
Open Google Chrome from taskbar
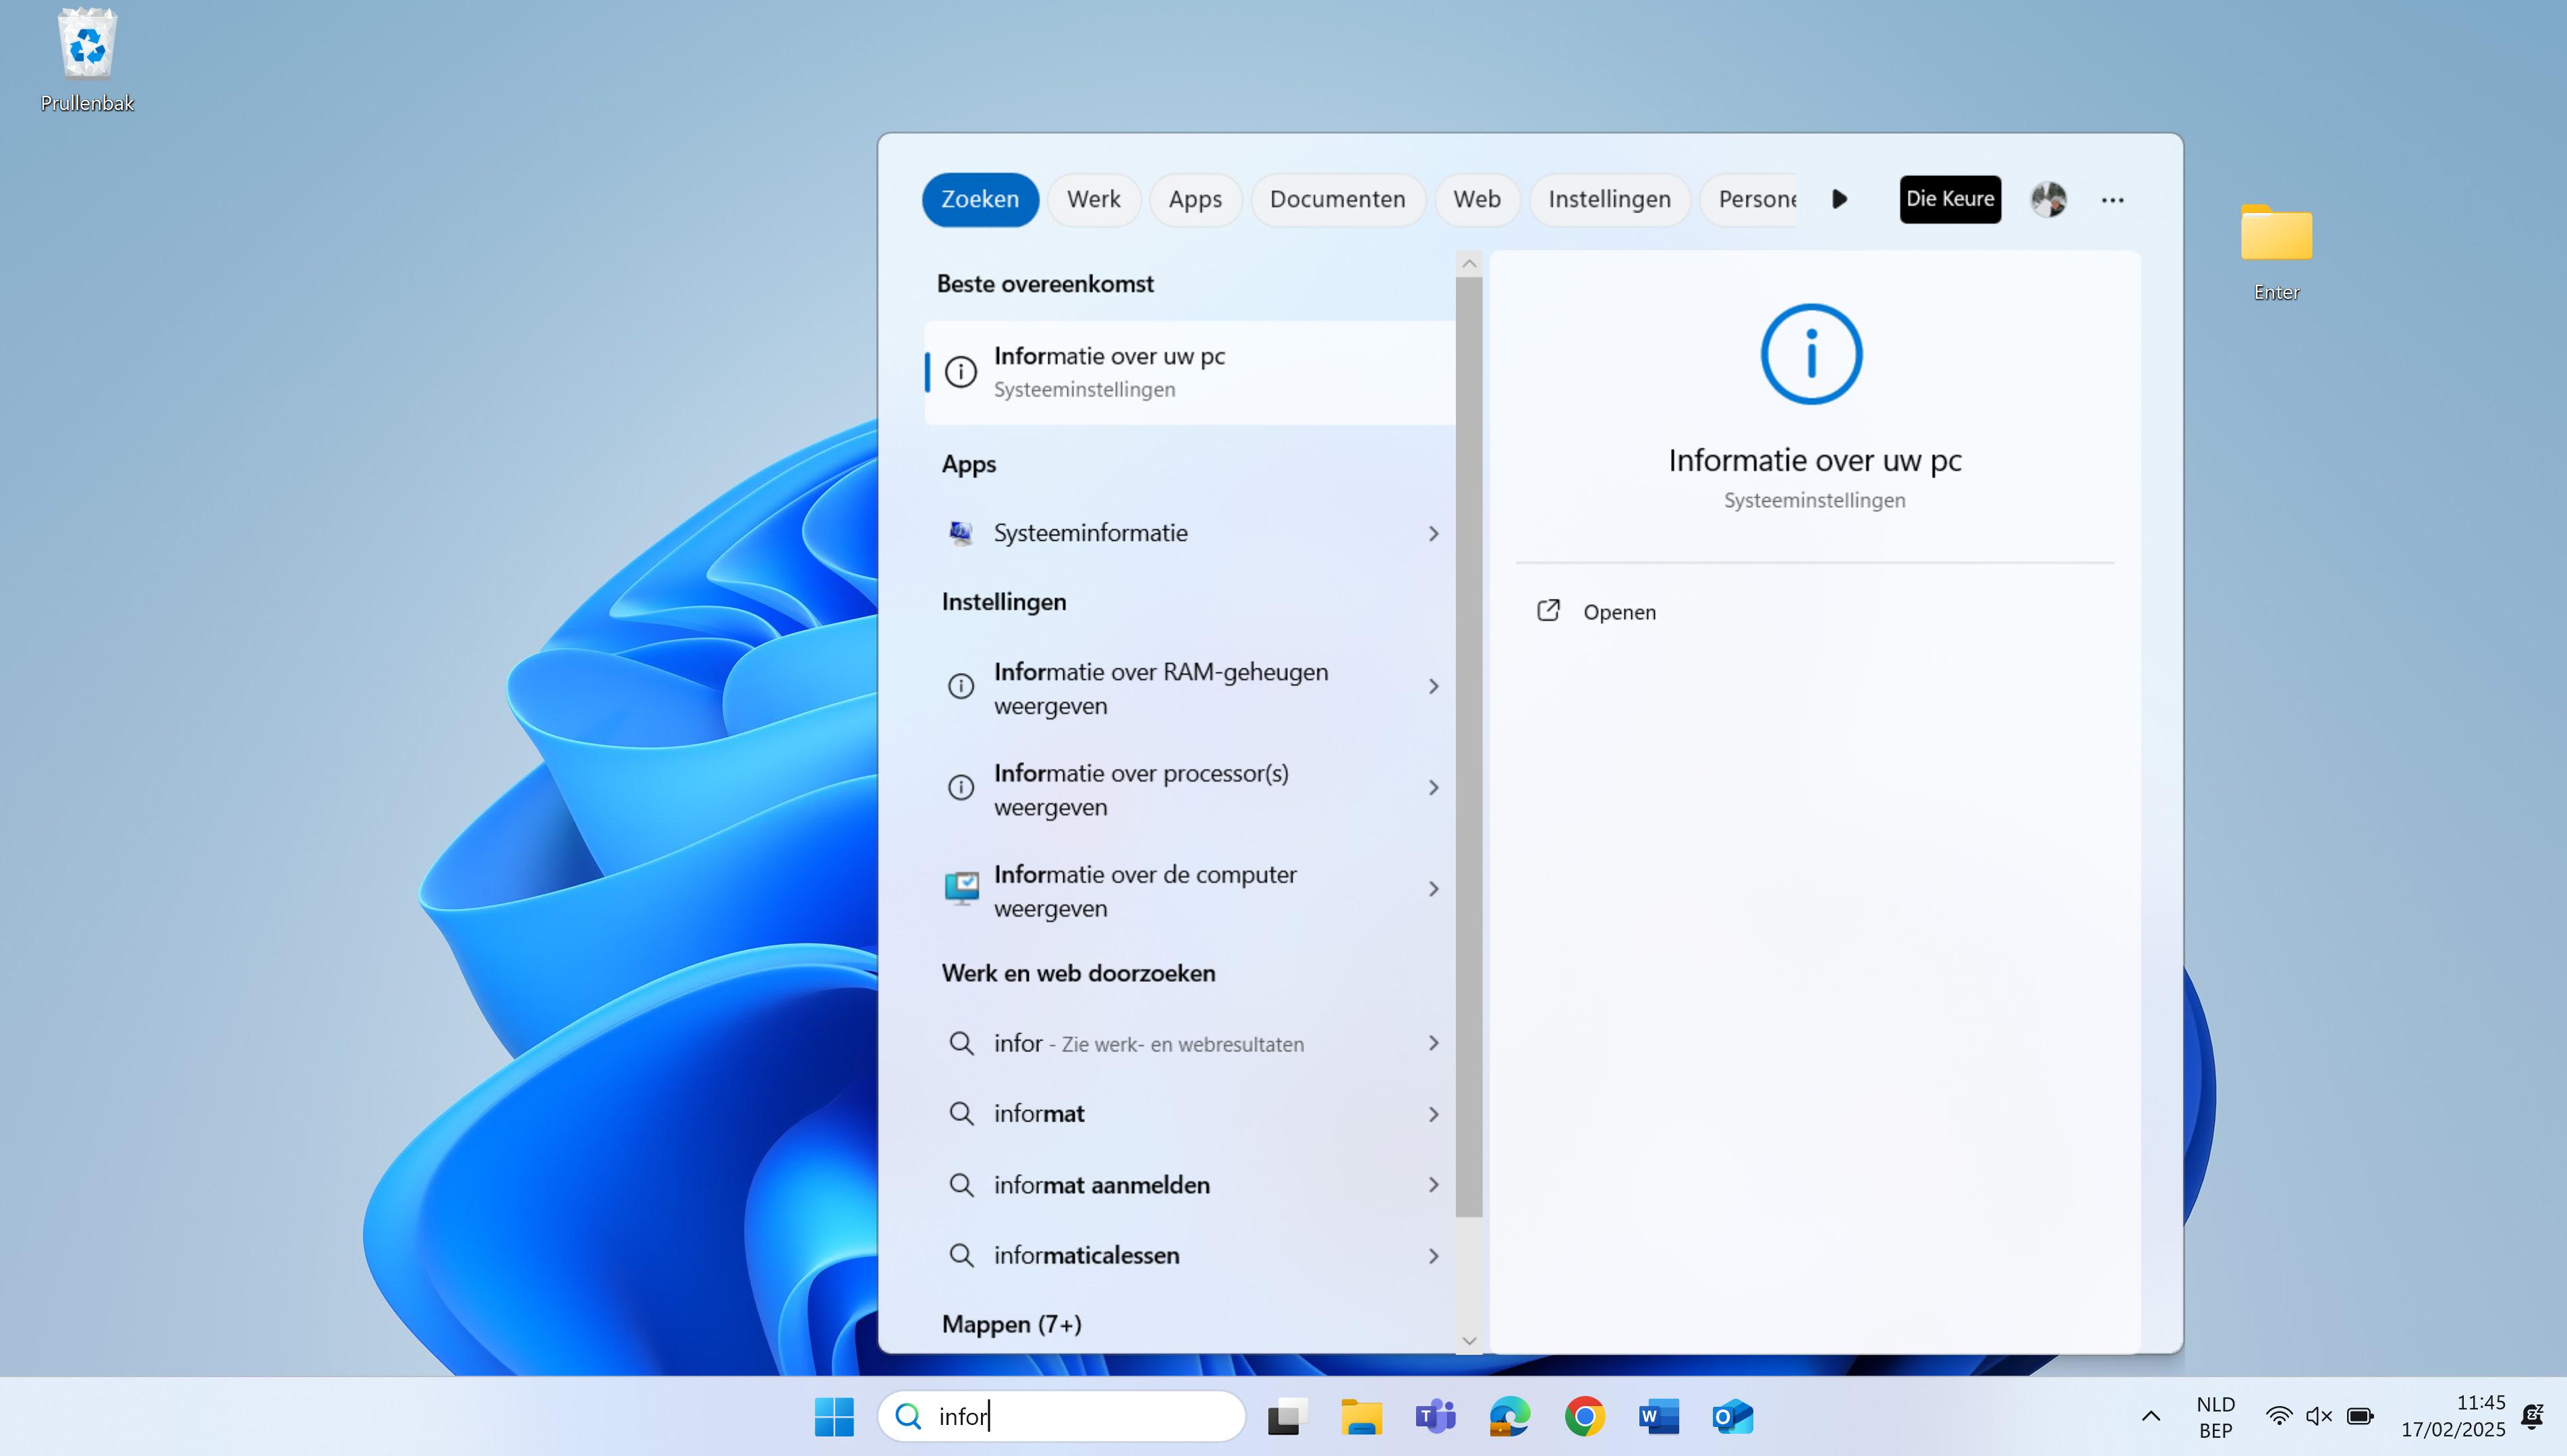click(1585, 1416)
